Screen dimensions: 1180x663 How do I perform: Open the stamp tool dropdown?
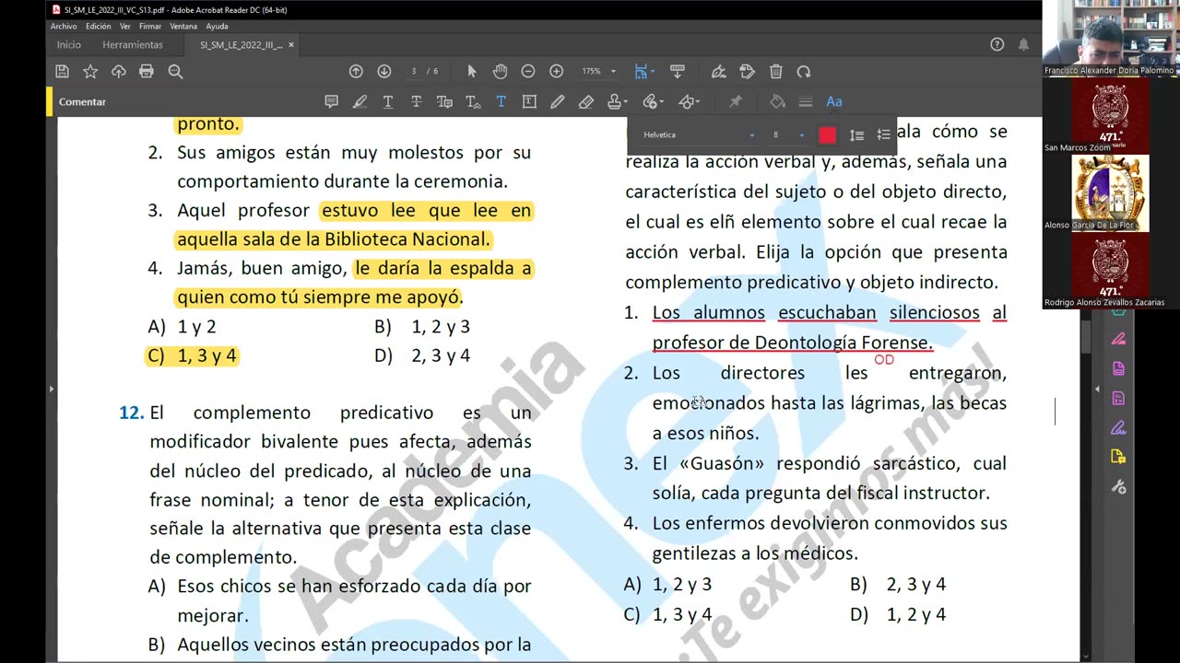(618, 102)
